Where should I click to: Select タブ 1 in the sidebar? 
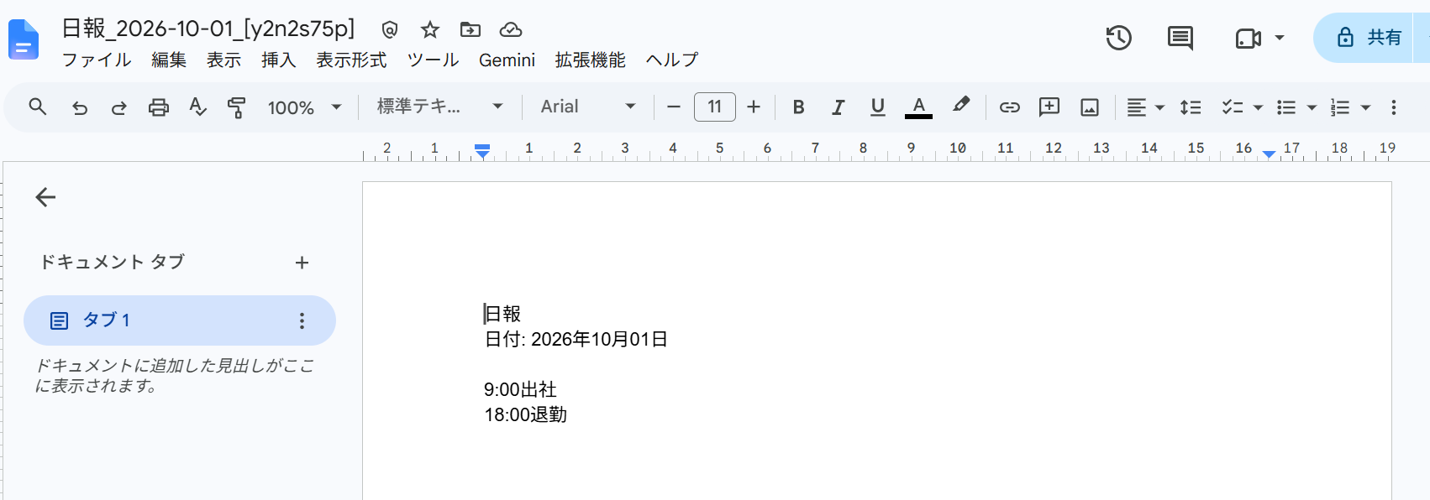(180, 320)
